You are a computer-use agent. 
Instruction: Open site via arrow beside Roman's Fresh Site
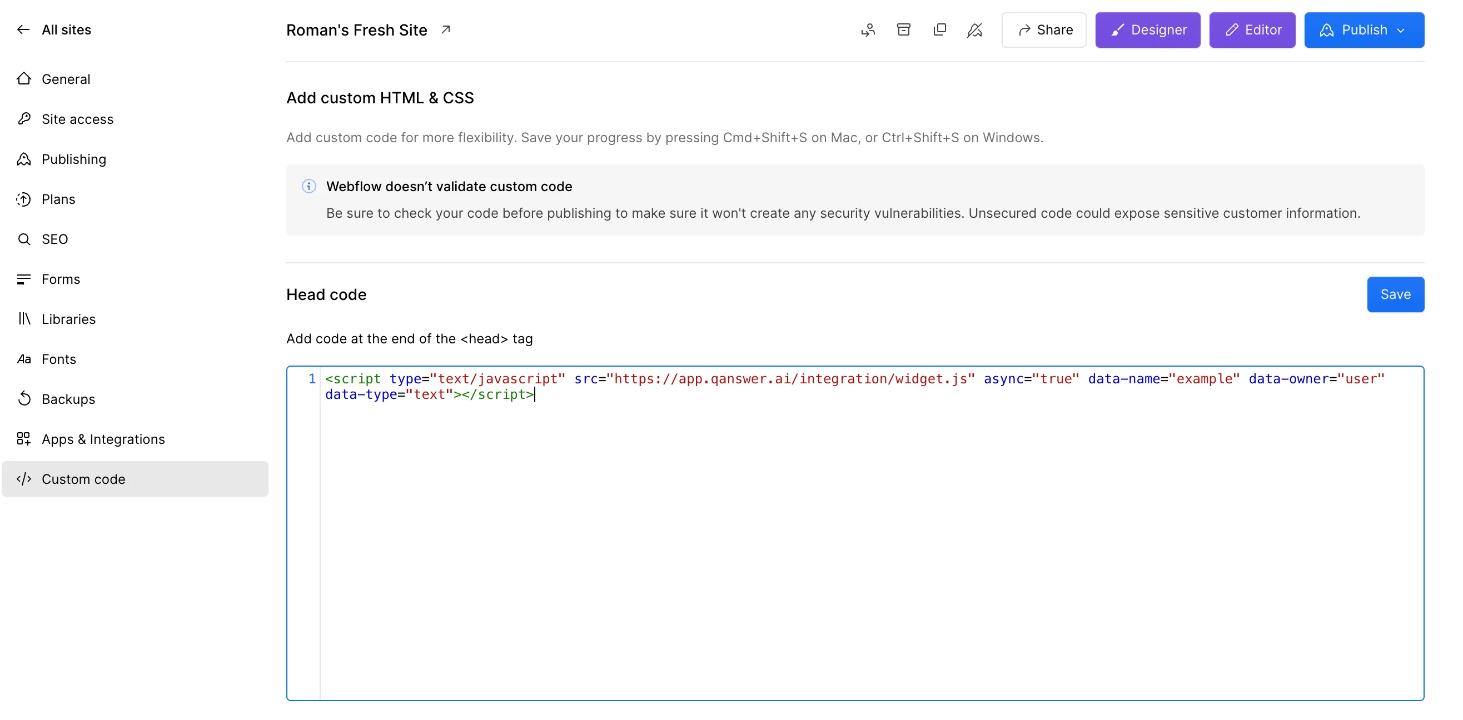tap(446, 29)
